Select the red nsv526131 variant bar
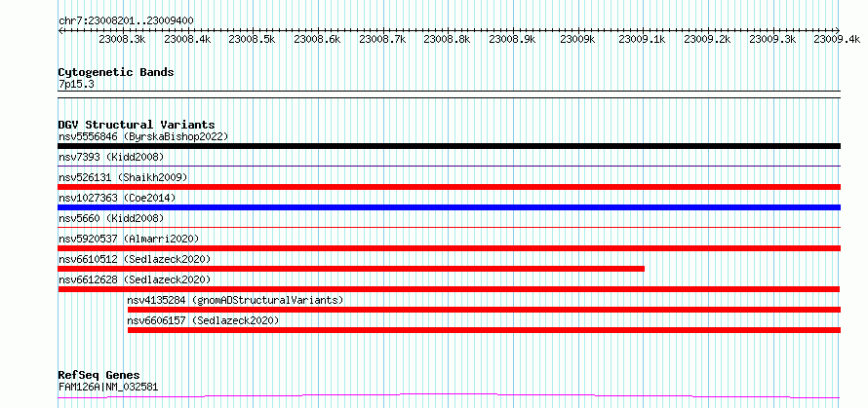The width and height of the screenshot is (868, 408). [x=449, y=187]
